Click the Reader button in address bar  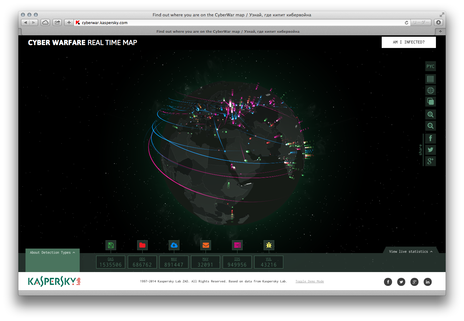click(421, 23)
